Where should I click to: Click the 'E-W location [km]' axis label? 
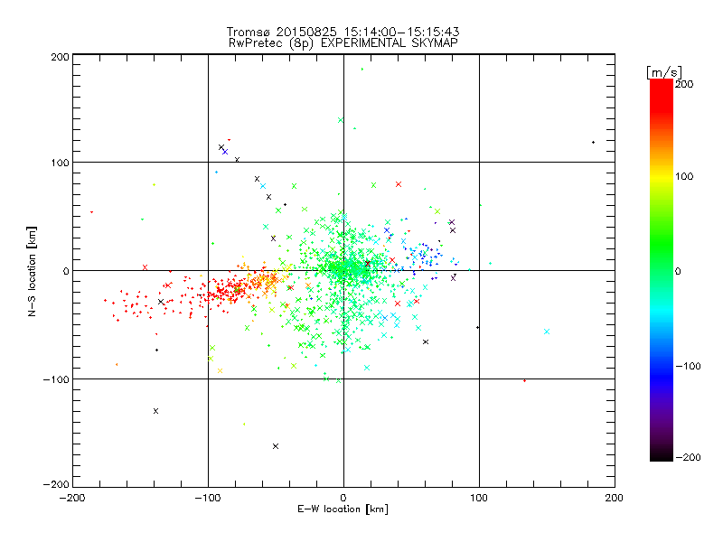(x=343, y=509)
